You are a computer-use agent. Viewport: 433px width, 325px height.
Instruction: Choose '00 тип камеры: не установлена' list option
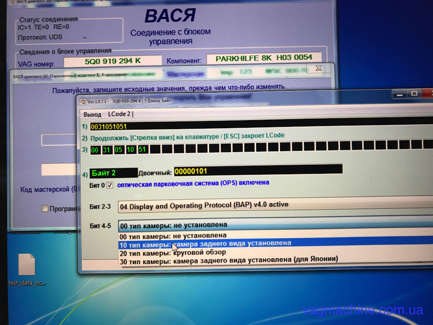tap(173, 236)
